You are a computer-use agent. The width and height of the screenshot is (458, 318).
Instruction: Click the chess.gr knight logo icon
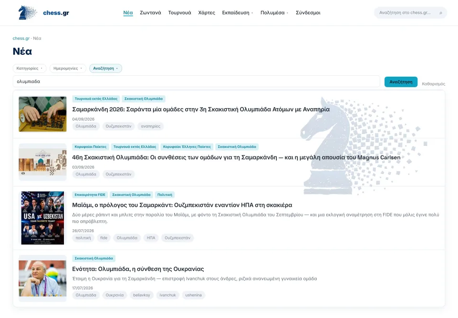click(28, 12)
